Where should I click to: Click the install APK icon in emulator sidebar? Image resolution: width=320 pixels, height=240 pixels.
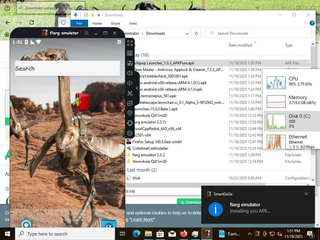tap(130, 63)
